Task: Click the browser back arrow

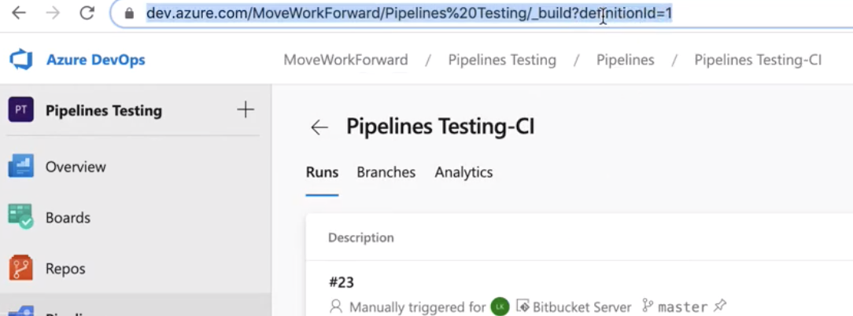Action: pos(18,13)
